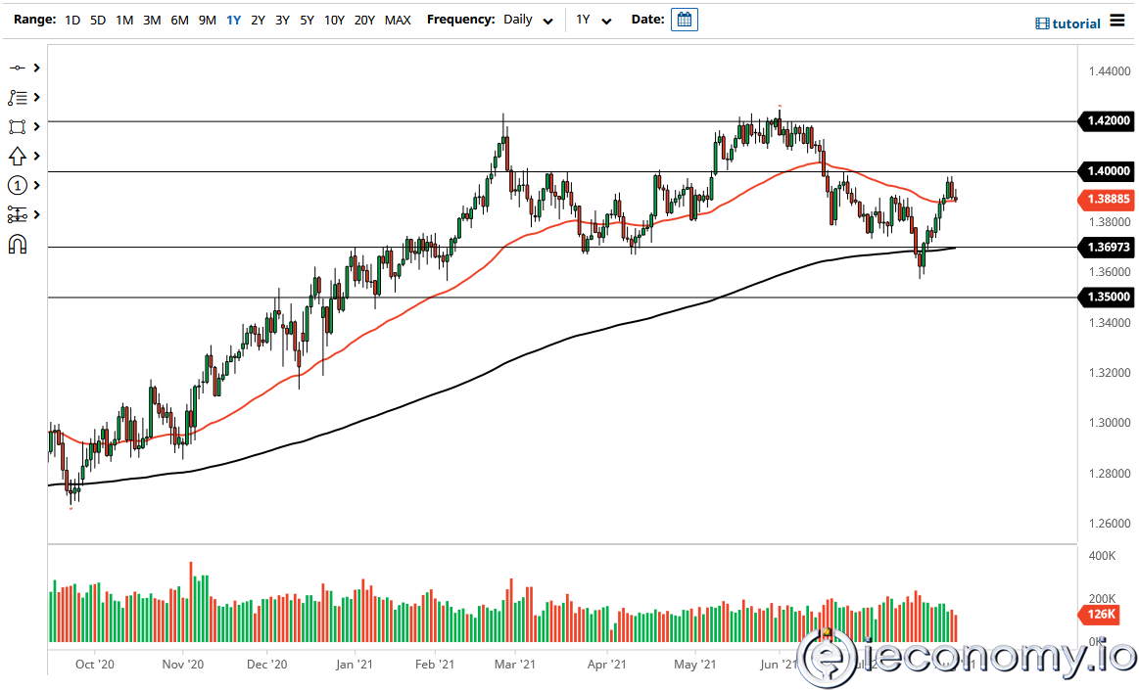Open the hamburger menu
Screen dimensions: 1139x690
click(x=1117, y=23)
